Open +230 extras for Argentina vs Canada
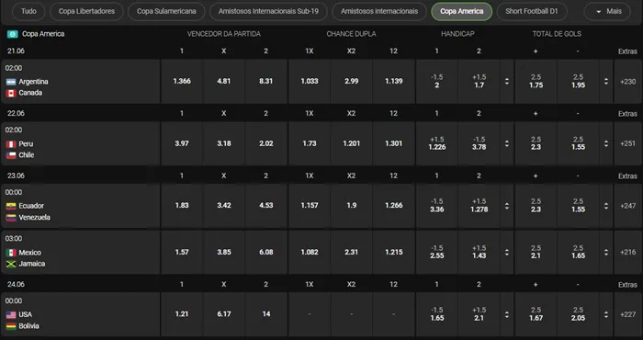Viewport: 643px width, 340px height. [x=627, y=81]
